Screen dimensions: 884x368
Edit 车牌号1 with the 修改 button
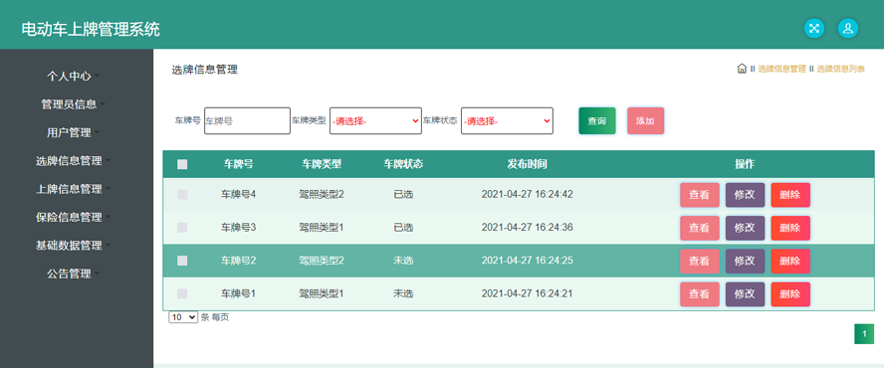(745, 294)
